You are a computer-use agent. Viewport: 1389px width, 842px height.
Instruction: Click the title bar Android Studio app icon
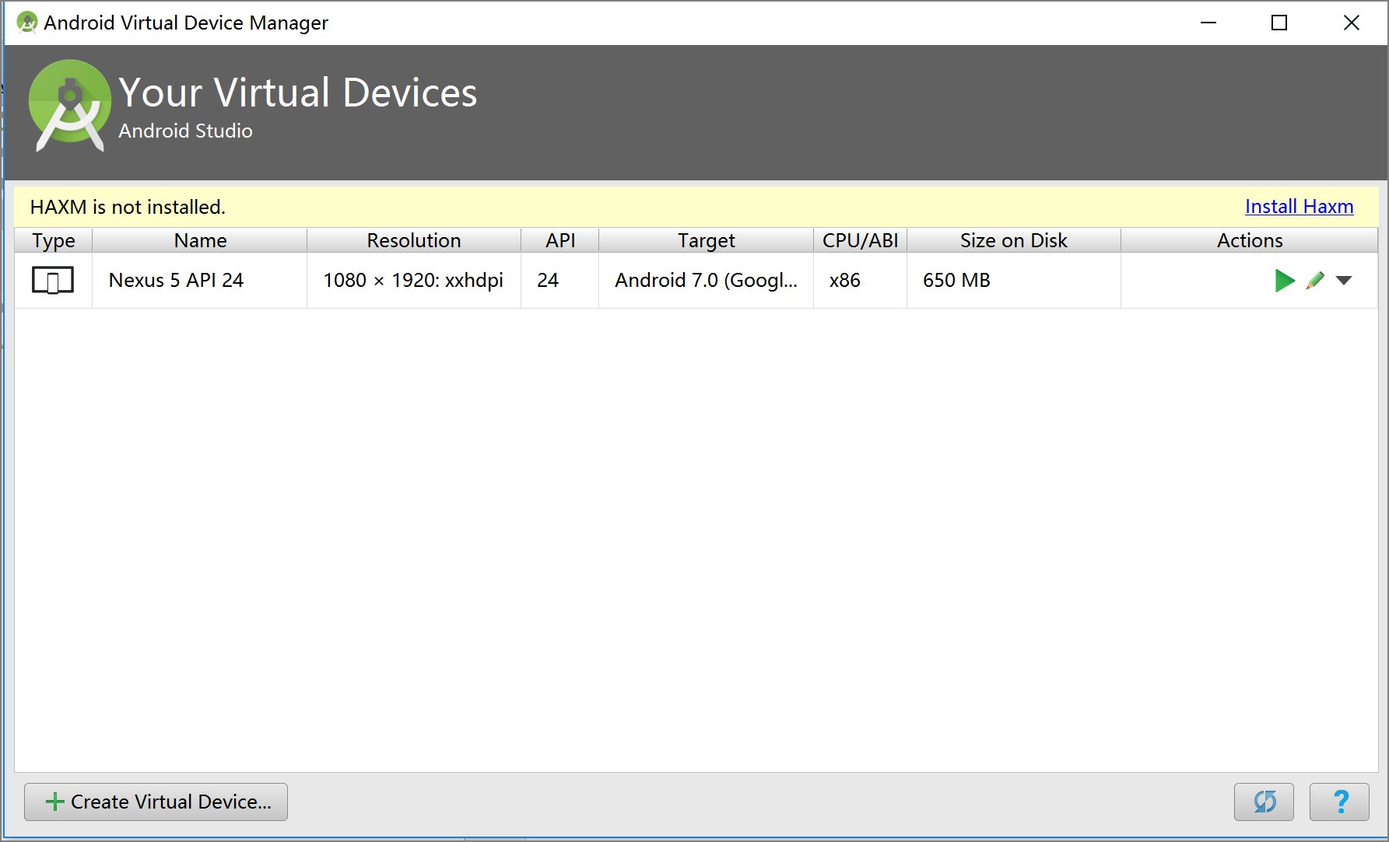[27, 23]
